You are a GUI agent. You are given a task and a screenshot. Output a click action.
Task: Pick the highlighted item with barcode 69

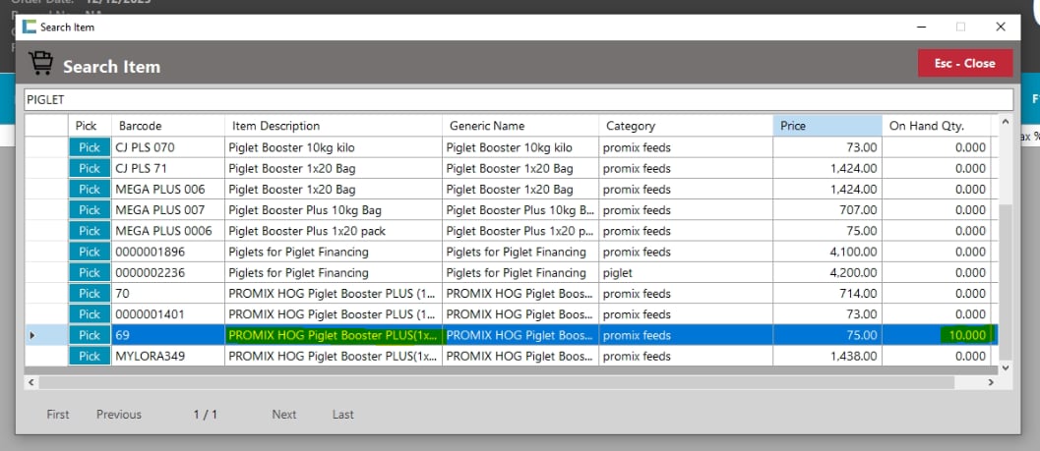coord(90,336)
